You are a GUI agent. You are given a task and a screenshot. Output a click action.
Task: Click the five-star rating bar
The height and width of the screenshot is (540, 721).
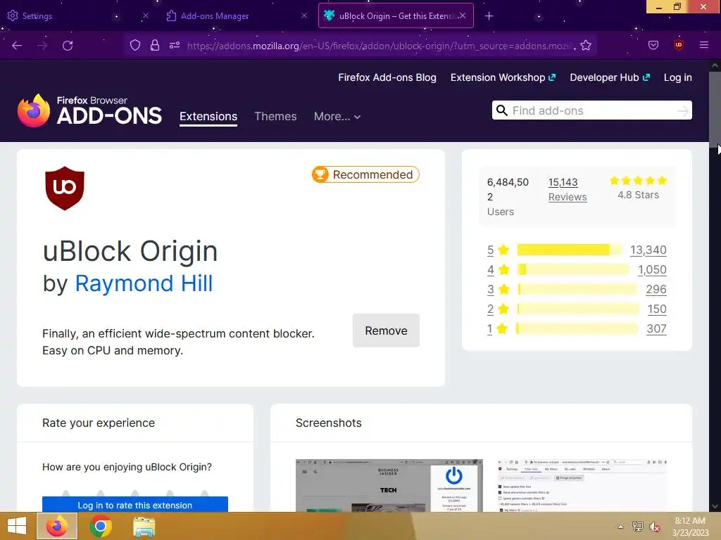pos(569,250)
